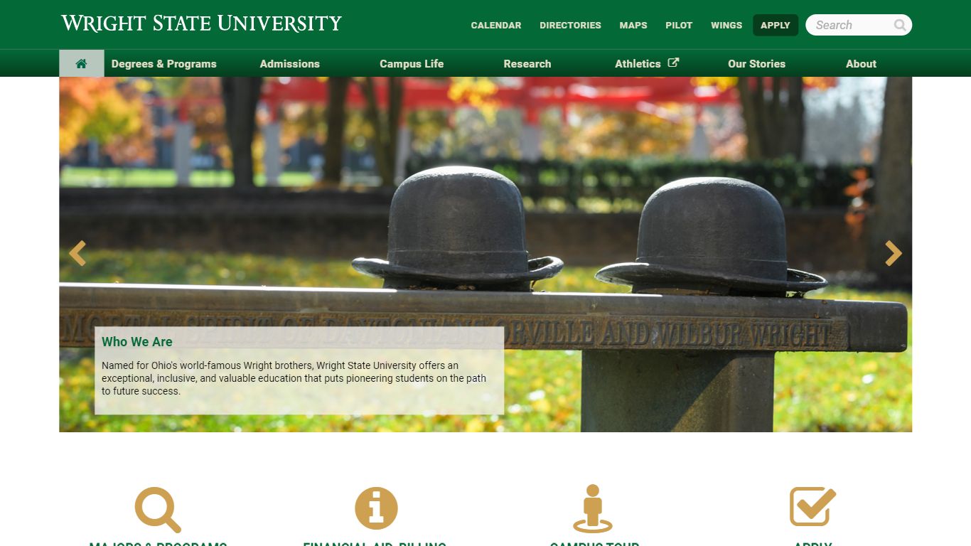The image size is (971, 546).
Task: Open the Maps link
Action: coord(633,25)
